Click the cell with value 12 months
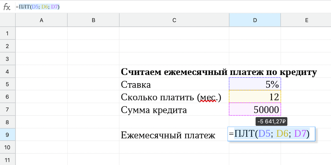The width and height of the screenshot is (331, 165). pos(255,97)
